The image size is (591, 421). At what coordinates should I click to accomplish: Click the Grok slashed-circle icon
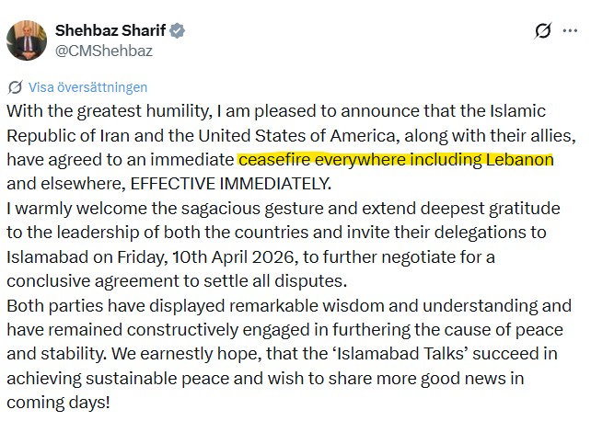pos(543,31)
